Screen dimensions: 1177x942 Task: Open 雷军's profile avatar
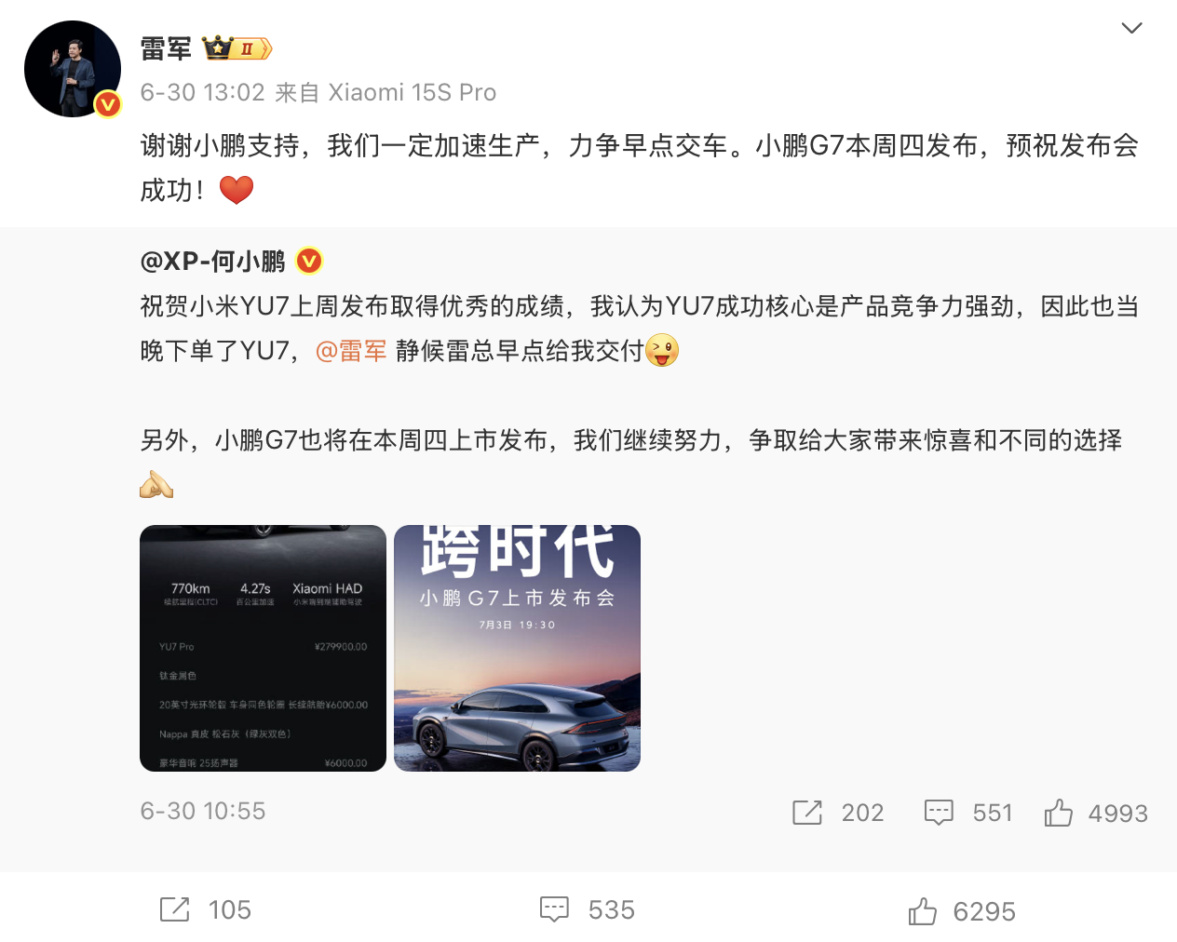coord(73,69)
